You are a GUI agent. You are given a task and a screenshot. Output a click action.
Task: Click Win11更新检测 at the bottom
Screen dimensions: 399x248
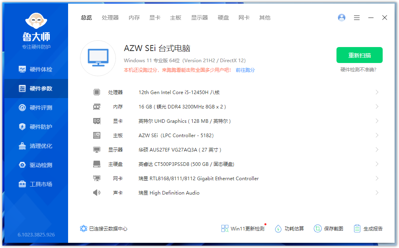coord(243,229)
